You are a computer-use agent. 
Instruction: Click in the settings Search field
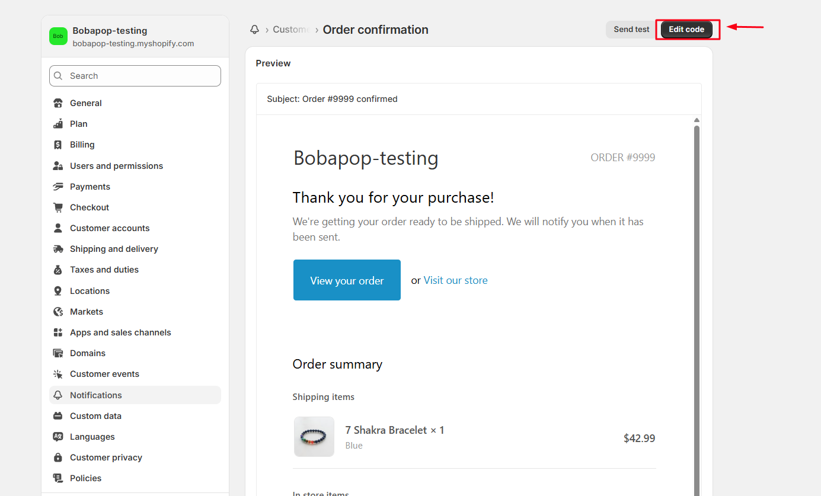135,76
